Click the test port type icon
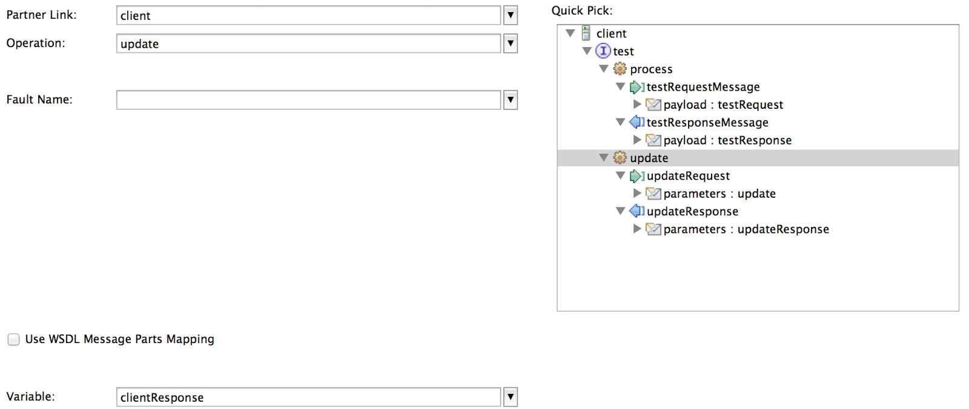Viewport: 969px width, 409px height. click(x=603, y=51)
